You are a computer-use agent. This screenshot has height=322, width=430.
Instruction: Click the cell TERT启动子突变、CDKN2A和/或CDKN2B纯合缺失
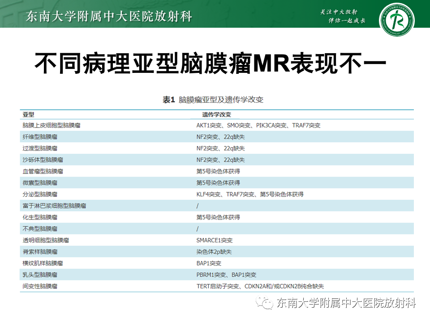click(260, 286)
